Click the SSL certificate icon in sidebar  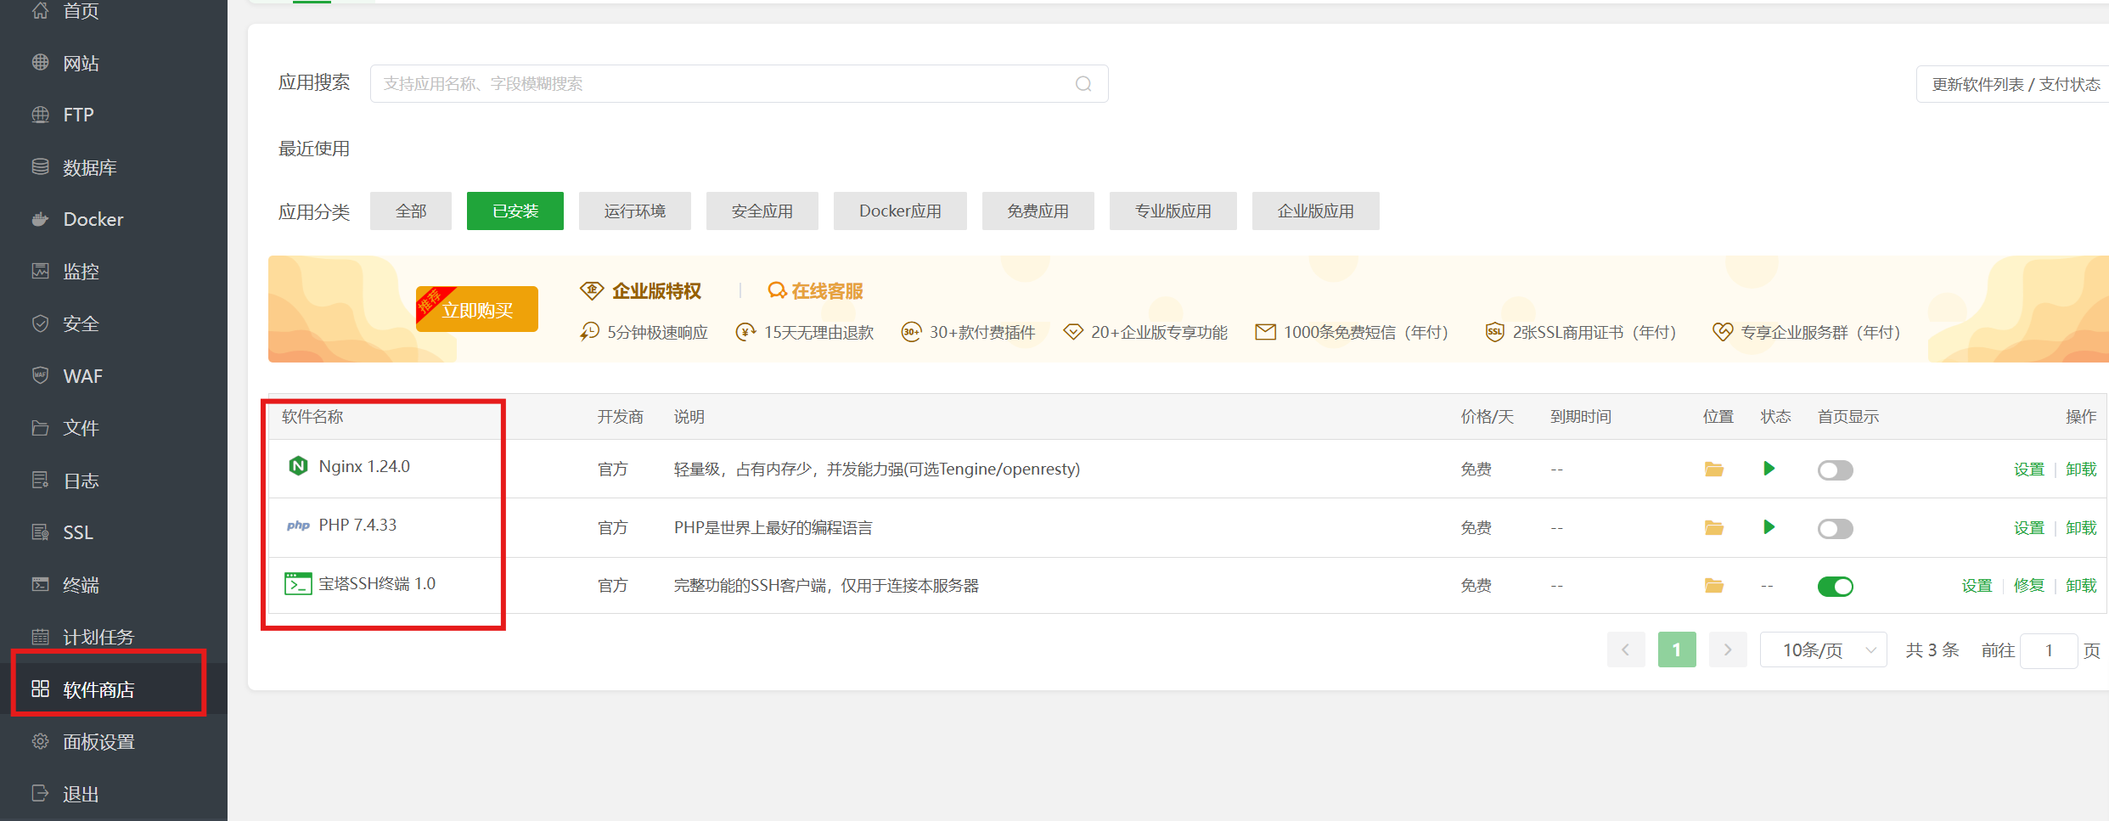pos(40,532)
